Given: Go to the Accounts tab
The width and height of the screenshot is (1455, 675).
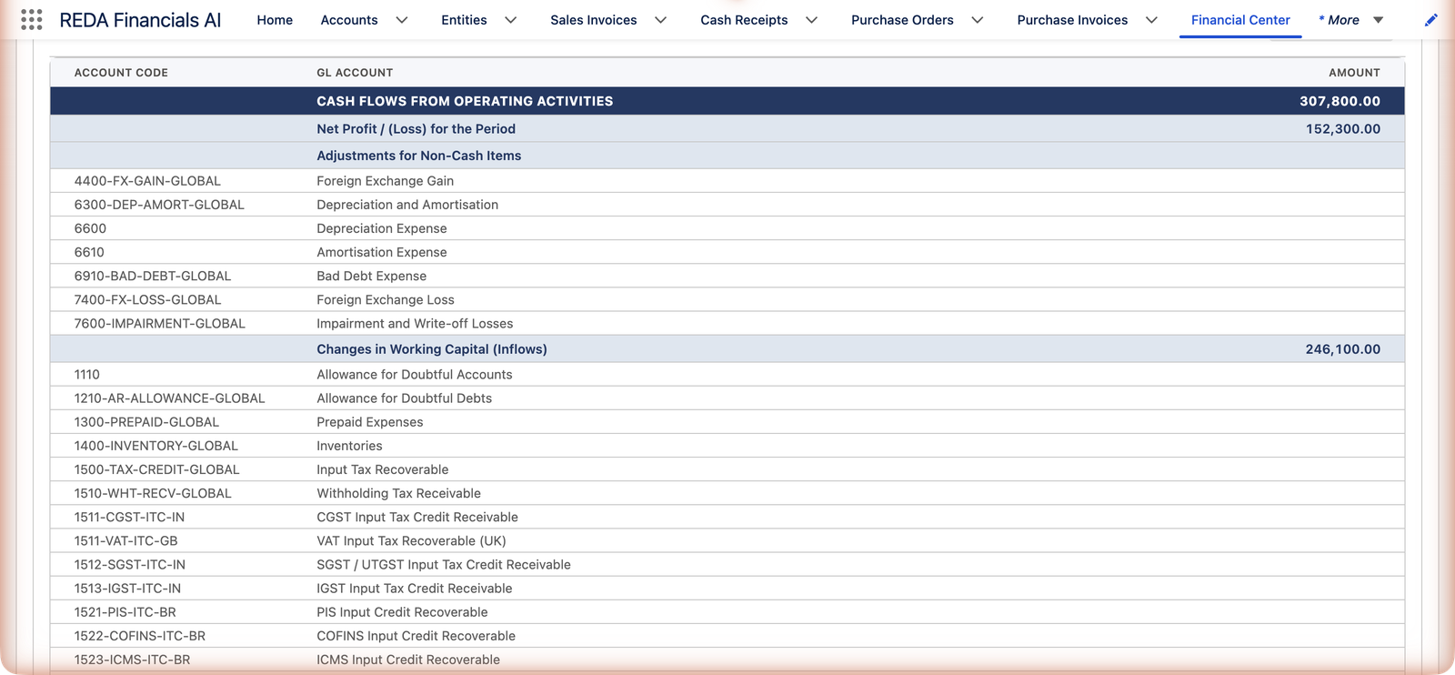Looking at the screenshot, I should pos(349,20).
